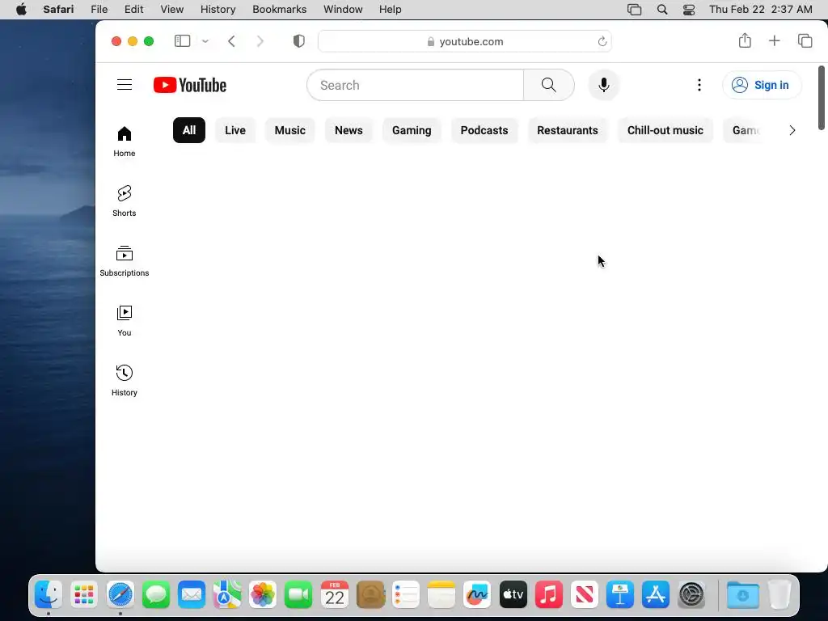828x621 pixels.
Task: Open the YouTube hamburger guide menu
Action: [x=124, y=84]
